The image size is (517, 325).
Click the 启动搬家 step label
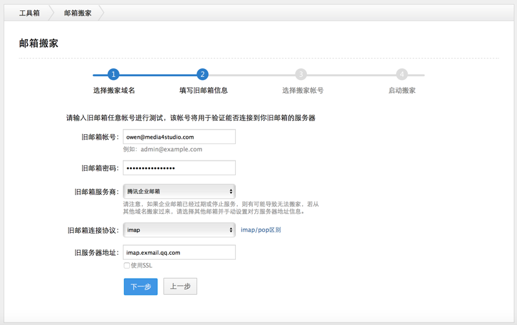(x=402, y=90)
